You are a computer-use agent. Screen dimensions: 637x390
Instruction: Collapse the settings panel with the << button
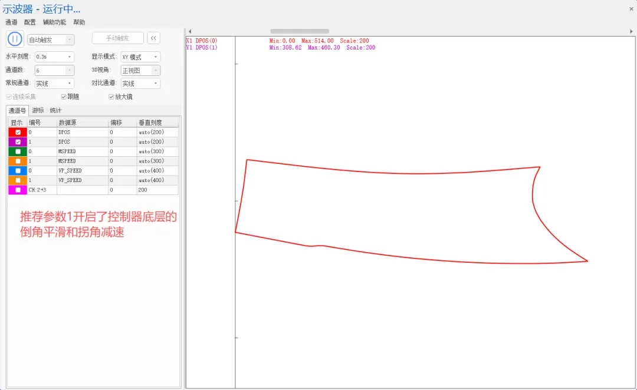pyautogui.click(x=153, y=38)
